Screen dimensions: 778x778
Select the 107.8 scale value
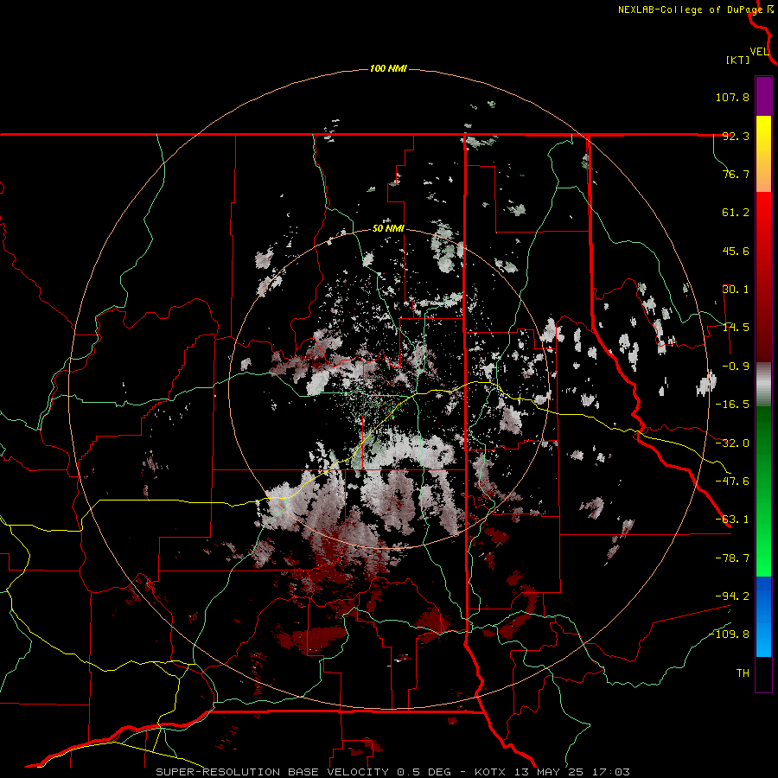732,97
